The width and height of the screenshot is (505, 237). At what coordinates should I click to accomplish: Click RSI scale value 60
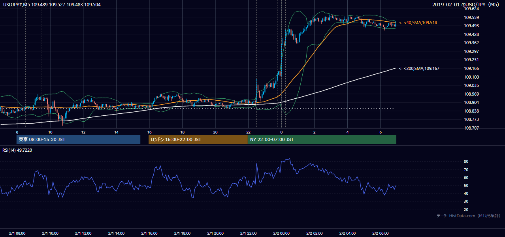[x=466, y=177]
